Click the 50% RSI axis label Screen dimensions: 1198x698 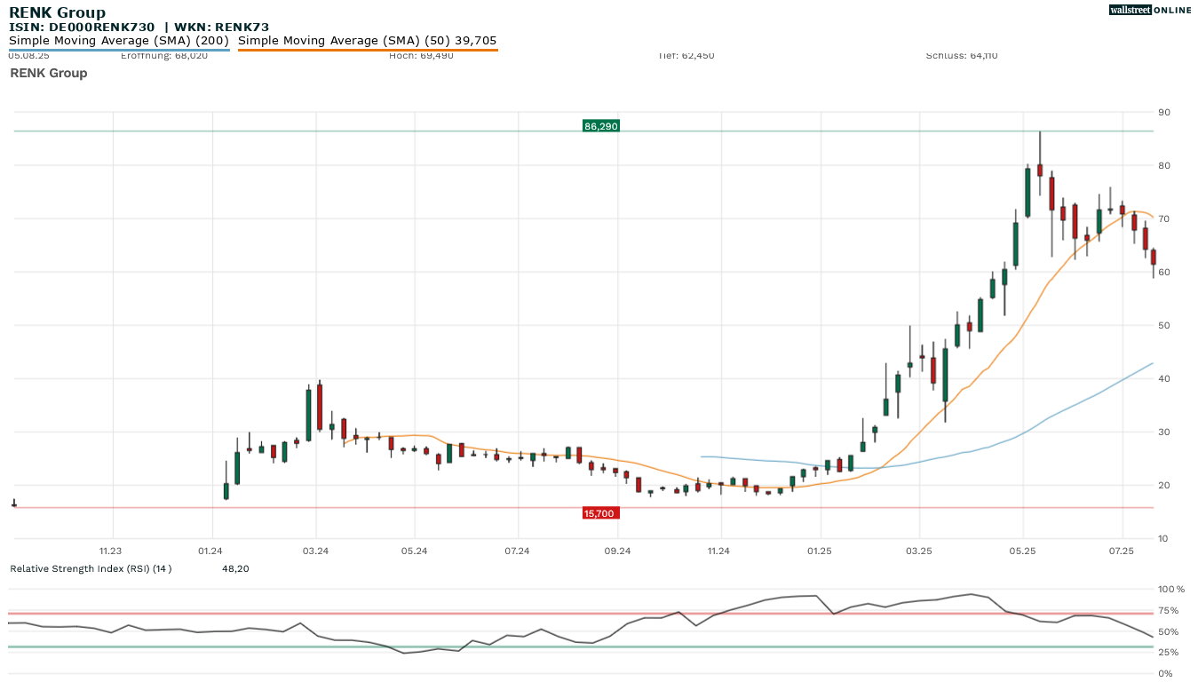click(x=1169, y=632)
